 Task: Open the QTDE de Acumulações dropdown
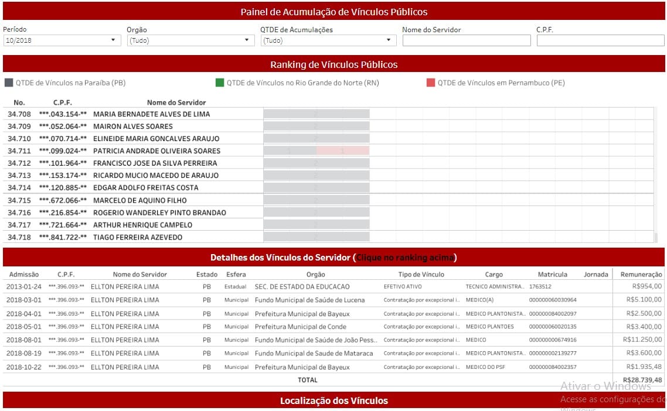pyautogui.click(x=328, y=40)
